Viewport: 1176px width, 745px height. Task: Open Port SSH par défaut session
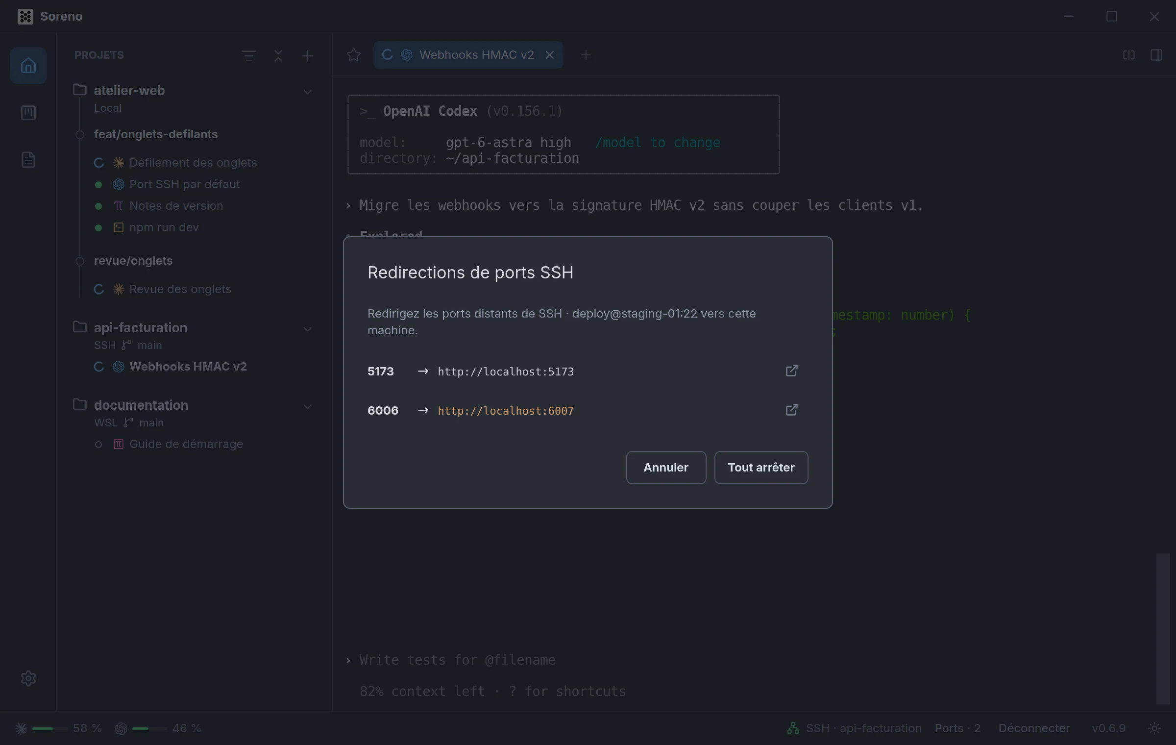[x=184, y=184]
